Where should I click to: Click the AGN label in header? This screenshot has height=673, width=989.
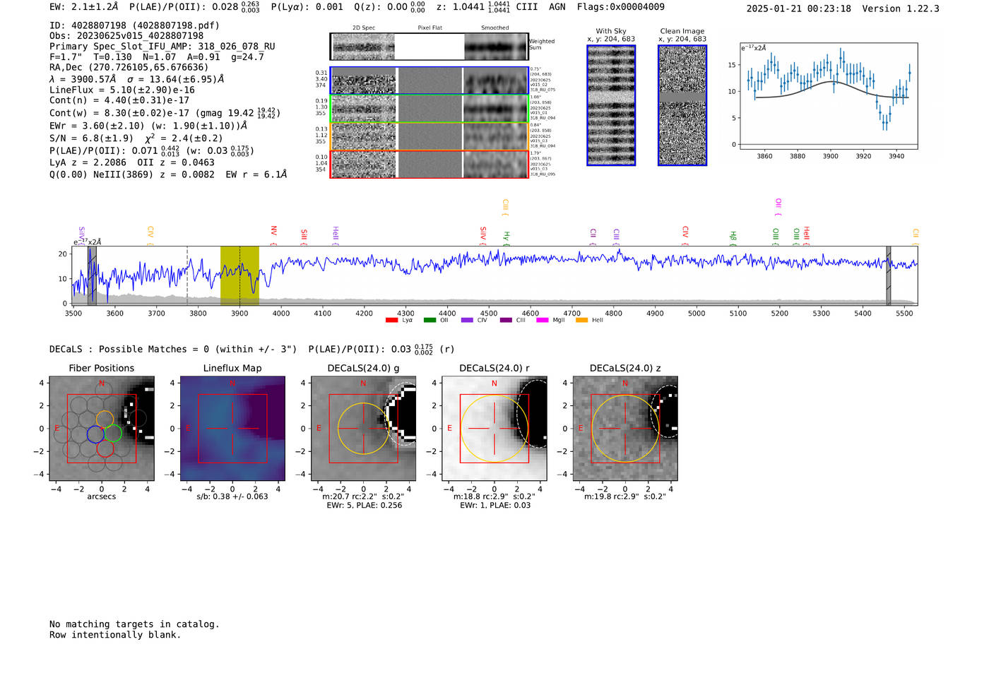point(557,7)
